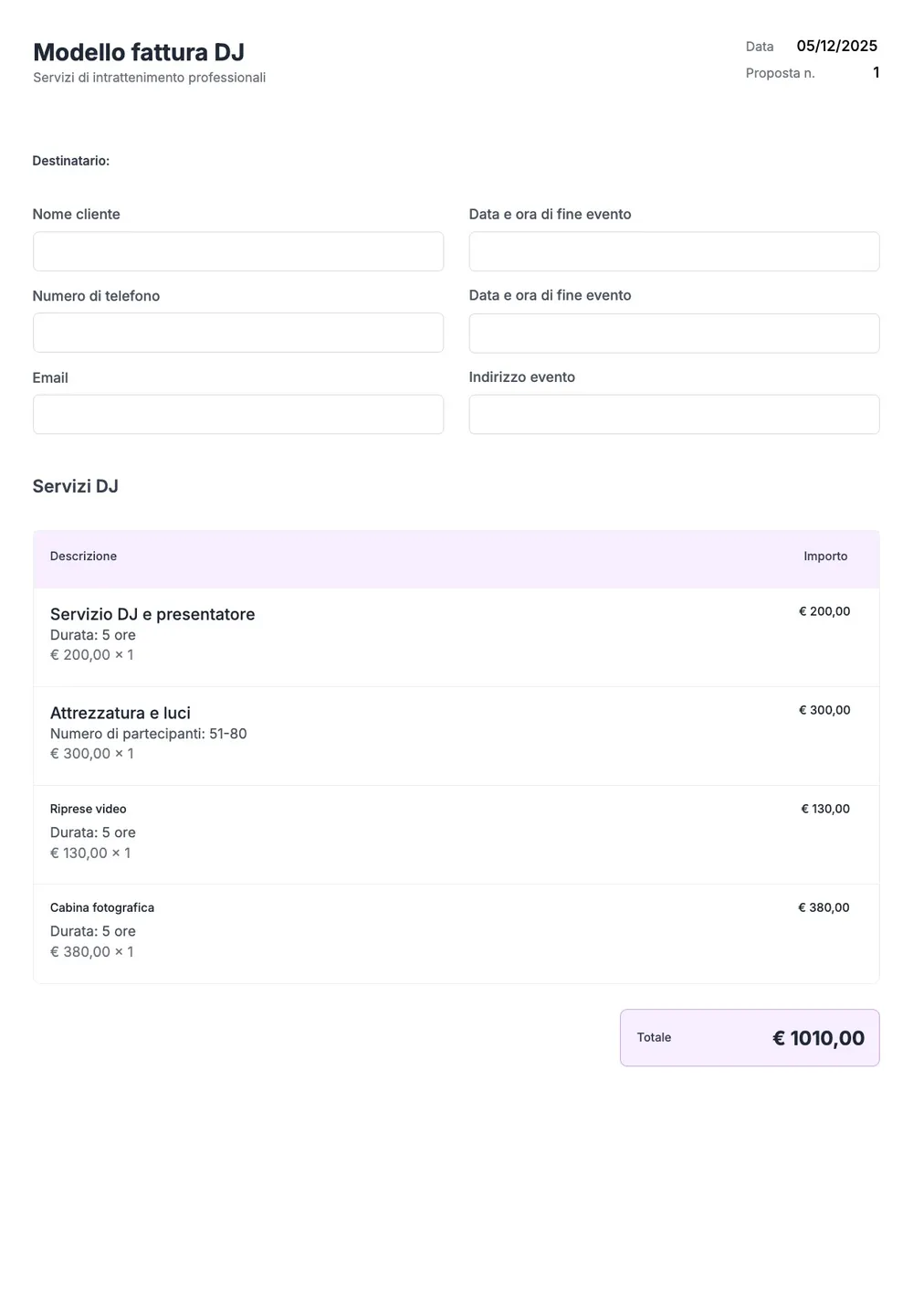Click first Data e ora di fine evento field
The image size is (913, 1293).
tap(674, 251)
